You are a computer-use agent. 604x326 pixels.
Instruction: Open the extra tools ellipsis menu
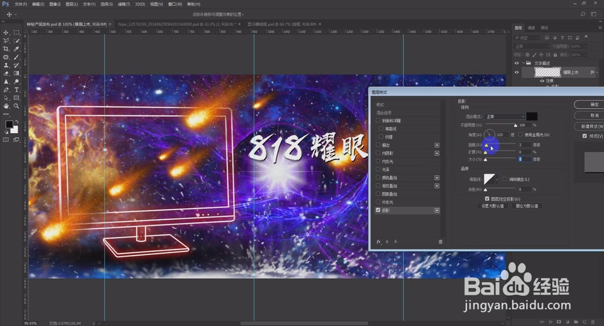(6, 114)
